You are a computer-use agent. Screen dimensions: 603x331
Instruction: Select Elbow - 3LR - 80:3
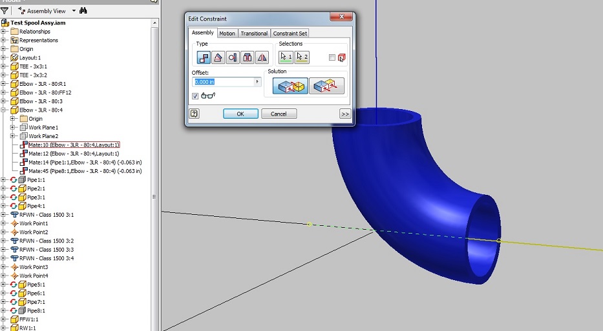tap(41, 101)
